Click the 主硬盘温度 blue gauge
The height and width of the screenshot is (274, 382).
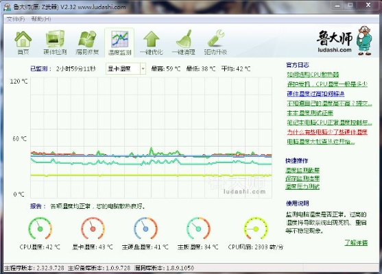[x=145, y=229]
